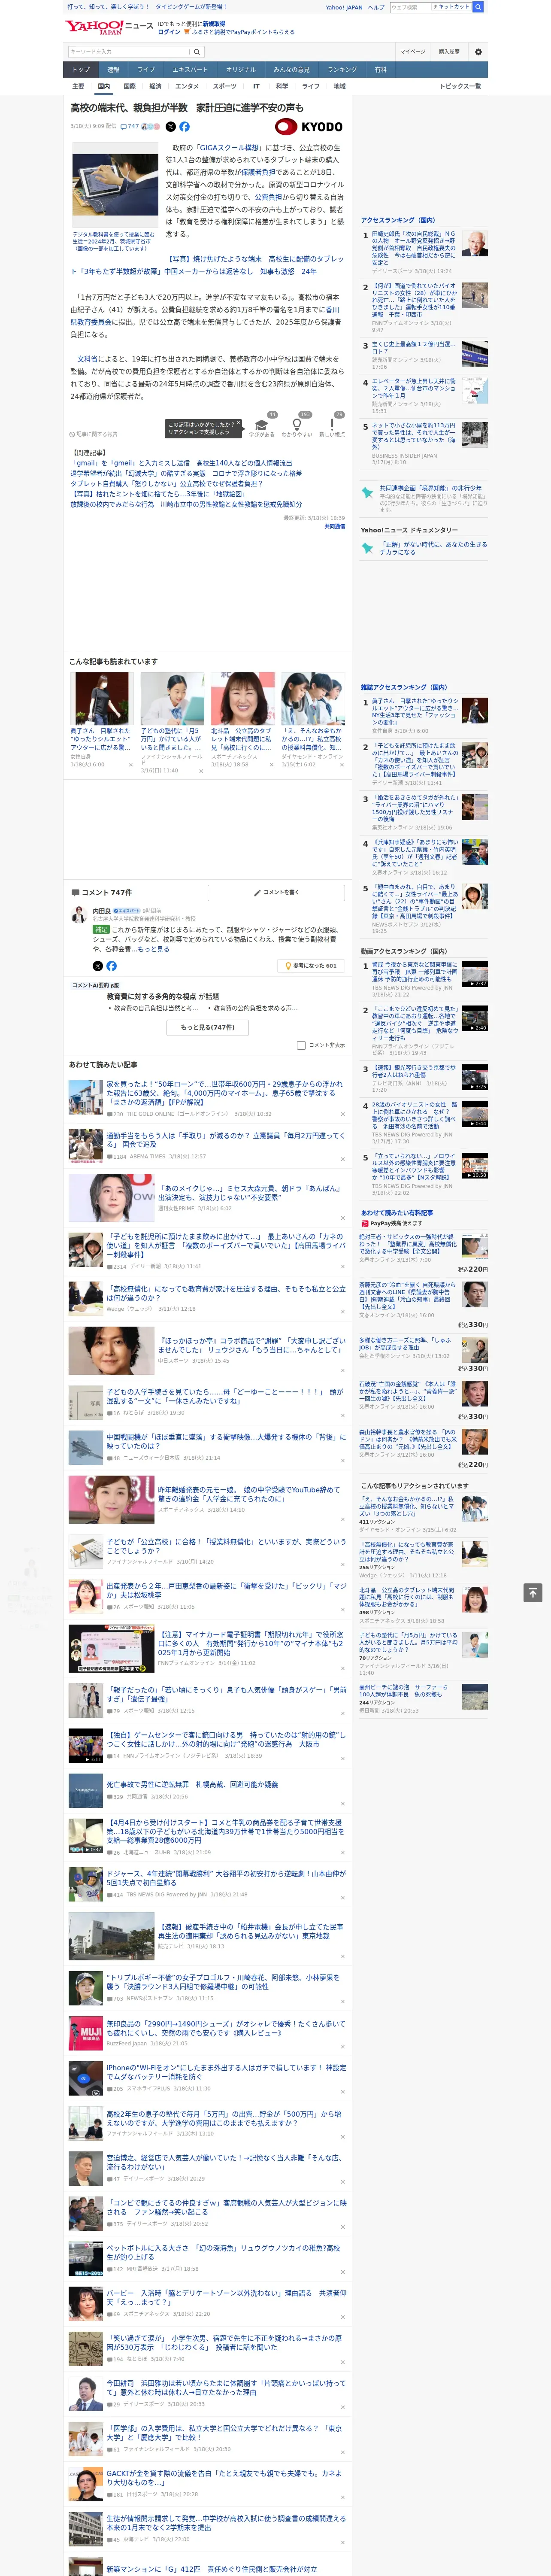
Task: Click the 購入履歴 button
Action: (x=449, y=51)
